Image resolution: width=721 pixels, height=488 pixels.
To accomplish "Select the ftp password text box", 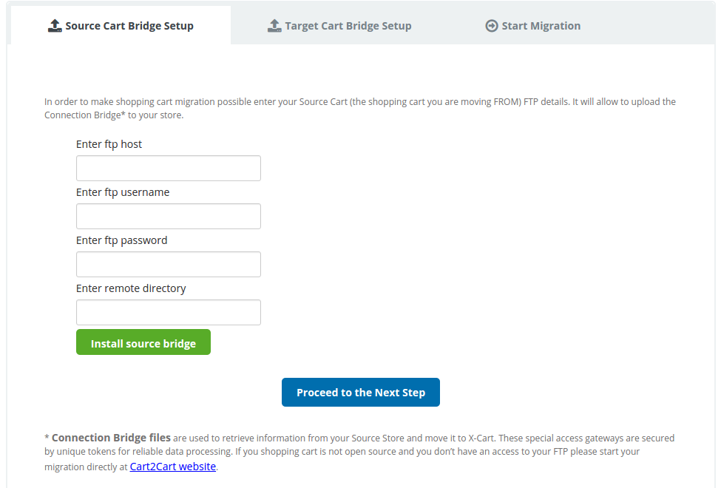I will [x=169, y=265].
